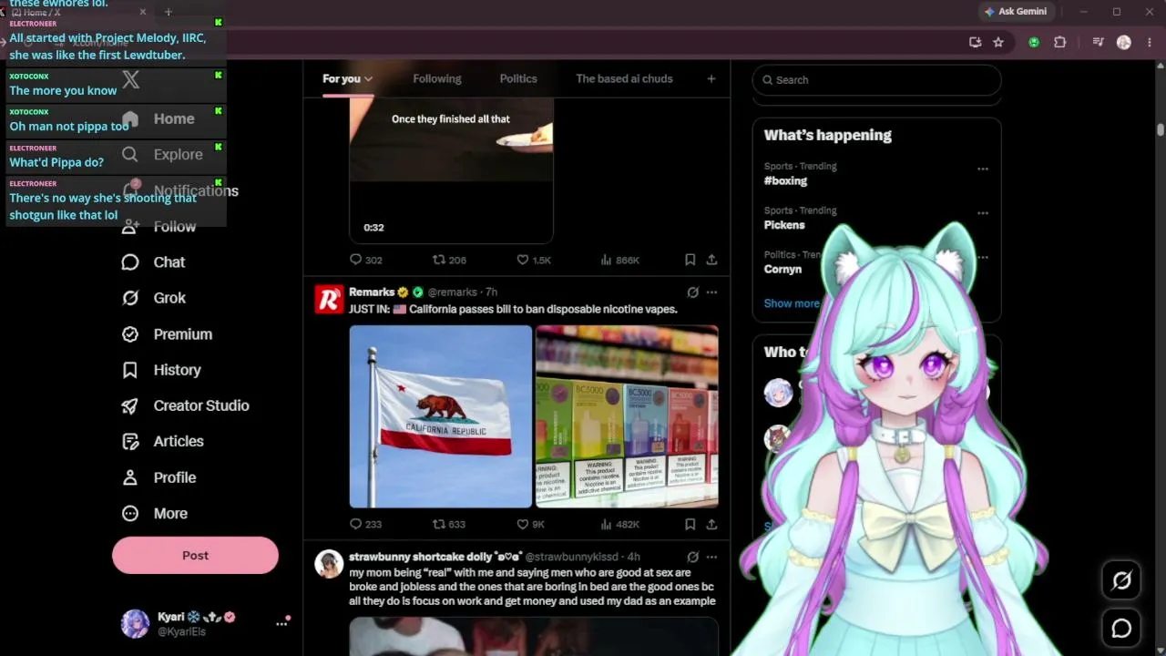Image resolution: width=1166 pixels, height=656 pixels.
Task: Click the Ask Gemini browser button
Action: click(x=1017, y=12)
